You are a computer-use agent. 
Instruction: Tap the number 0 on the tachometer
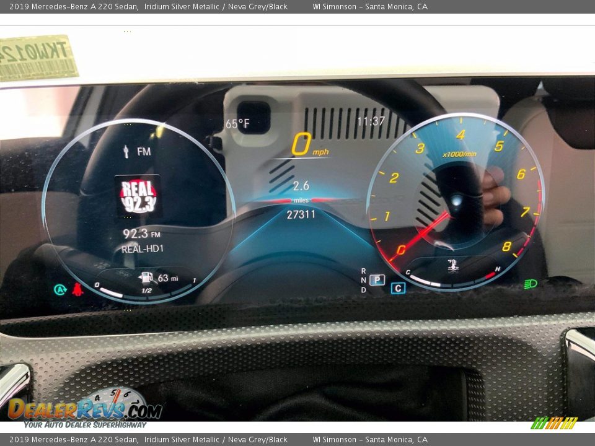(x=401, y=250)
